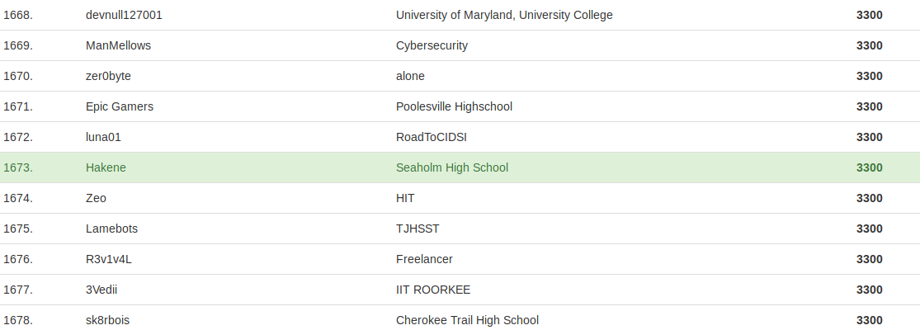Viewport: 920px width, 330px height.
Task: Select the Seaholm High School affiliation
Action: [x=452, y=167]
